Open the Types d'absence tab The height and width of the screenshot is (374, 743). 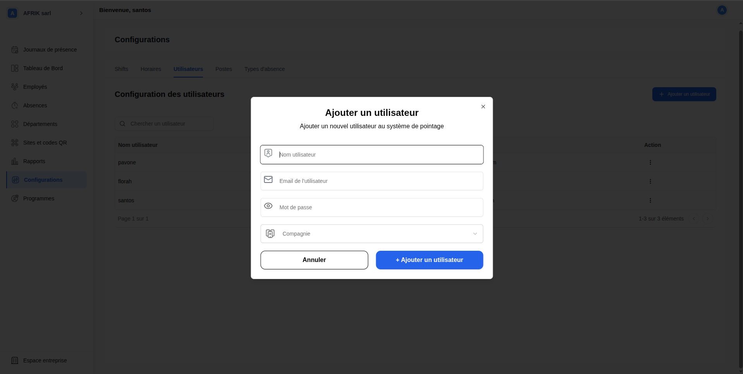[265, 69]
